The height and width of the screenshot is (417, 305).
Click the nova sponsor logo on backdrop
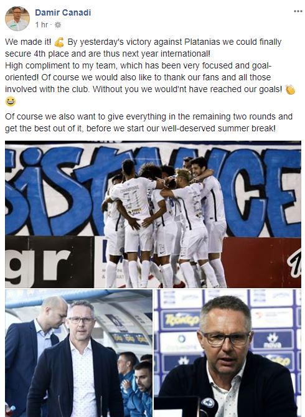click(x=272, y=340)
